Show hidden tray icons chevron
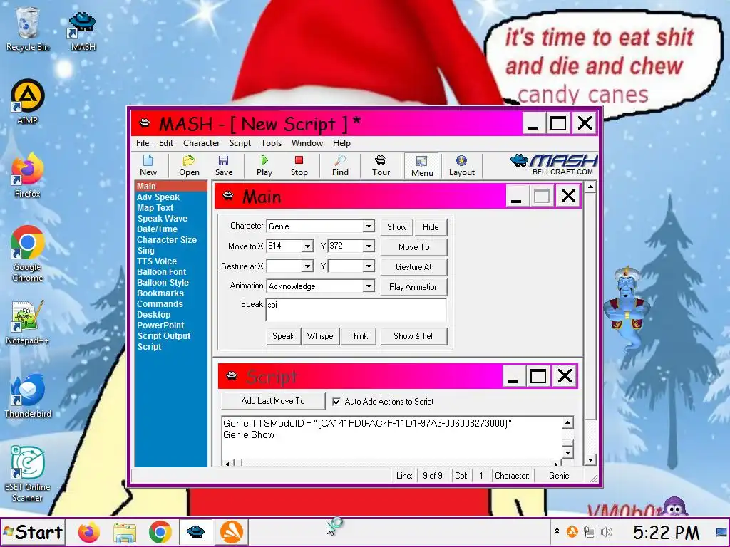730x547 pixels. point(557,531)
